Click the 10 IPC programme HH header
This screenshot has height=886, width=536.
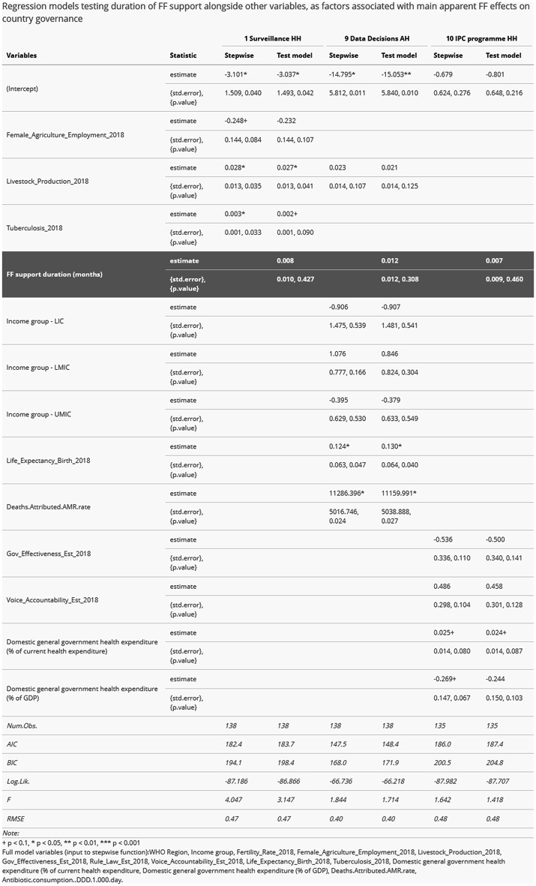coord(481,38)
